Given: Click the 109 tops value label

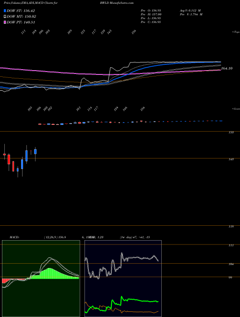Looking at the screenshot, I should [70, 32].
